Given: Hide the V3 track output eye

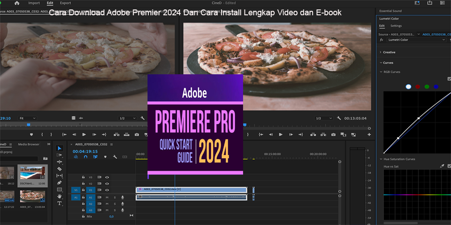Looking at the screenshot, I should pos(107,177).
